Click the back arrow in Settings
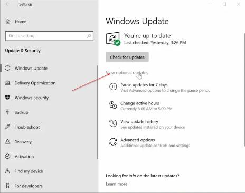The image size is (245, 193). (7, 4)
